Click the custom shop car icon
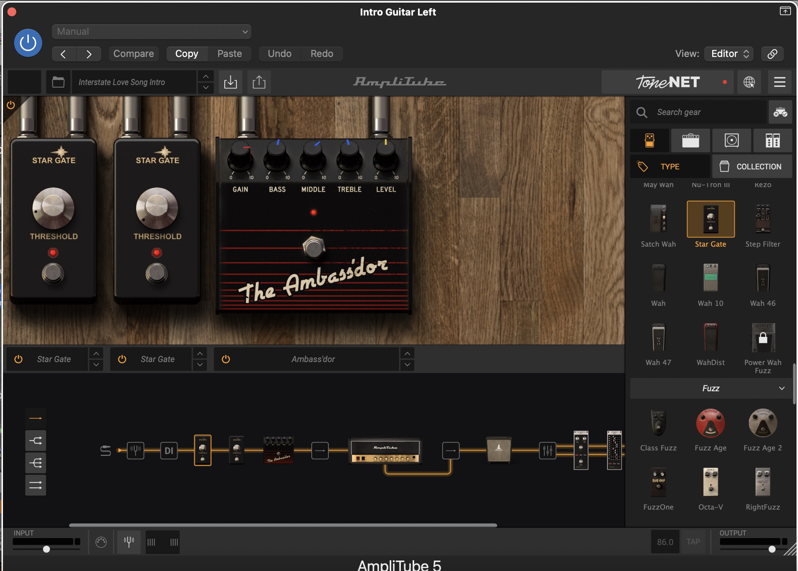This screenshot has height=571, width=798. 780,112
